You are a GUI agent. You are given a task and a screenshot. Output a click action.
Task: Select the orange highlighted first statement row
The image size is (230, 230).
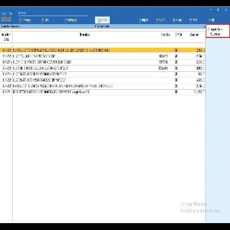pos(102,50)
